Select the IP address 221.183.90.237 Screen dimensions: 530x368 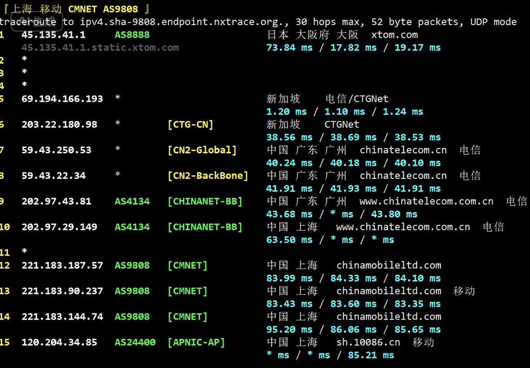pos(62,291)
